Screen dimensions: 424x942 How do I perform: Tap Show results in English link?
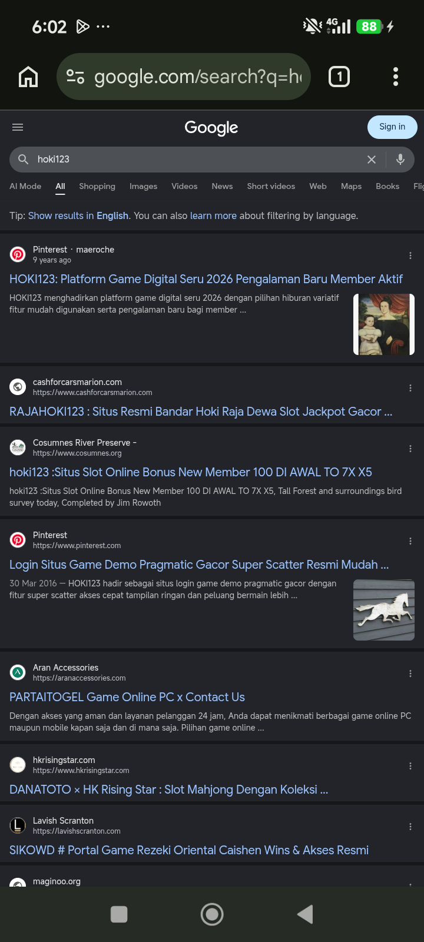click(x=78, y=215)
